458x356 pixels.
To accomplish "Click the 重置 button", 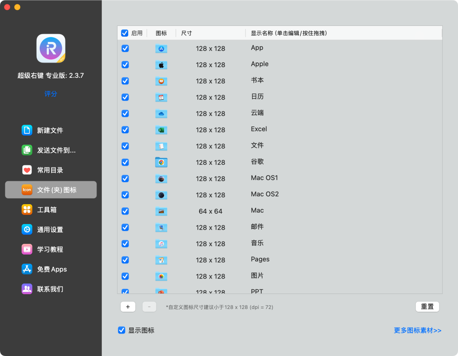I will (427, 307).
